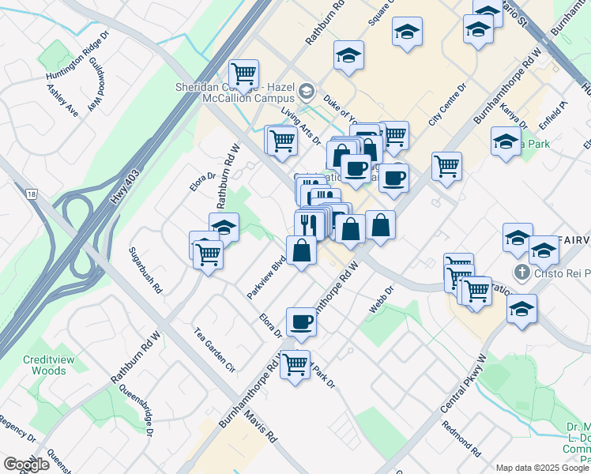The image size is (591, 474).
Task: Open the shopping bag marker on Parkview Blvd
Action: pos(301,253)
